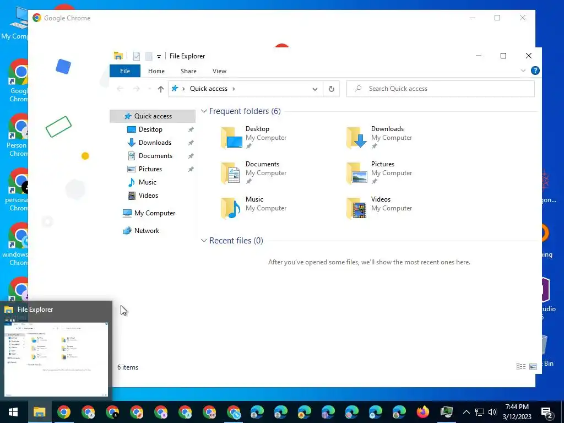Open the notification center icon
Viewport: 564px width, 423px height.
click(547, 412)
